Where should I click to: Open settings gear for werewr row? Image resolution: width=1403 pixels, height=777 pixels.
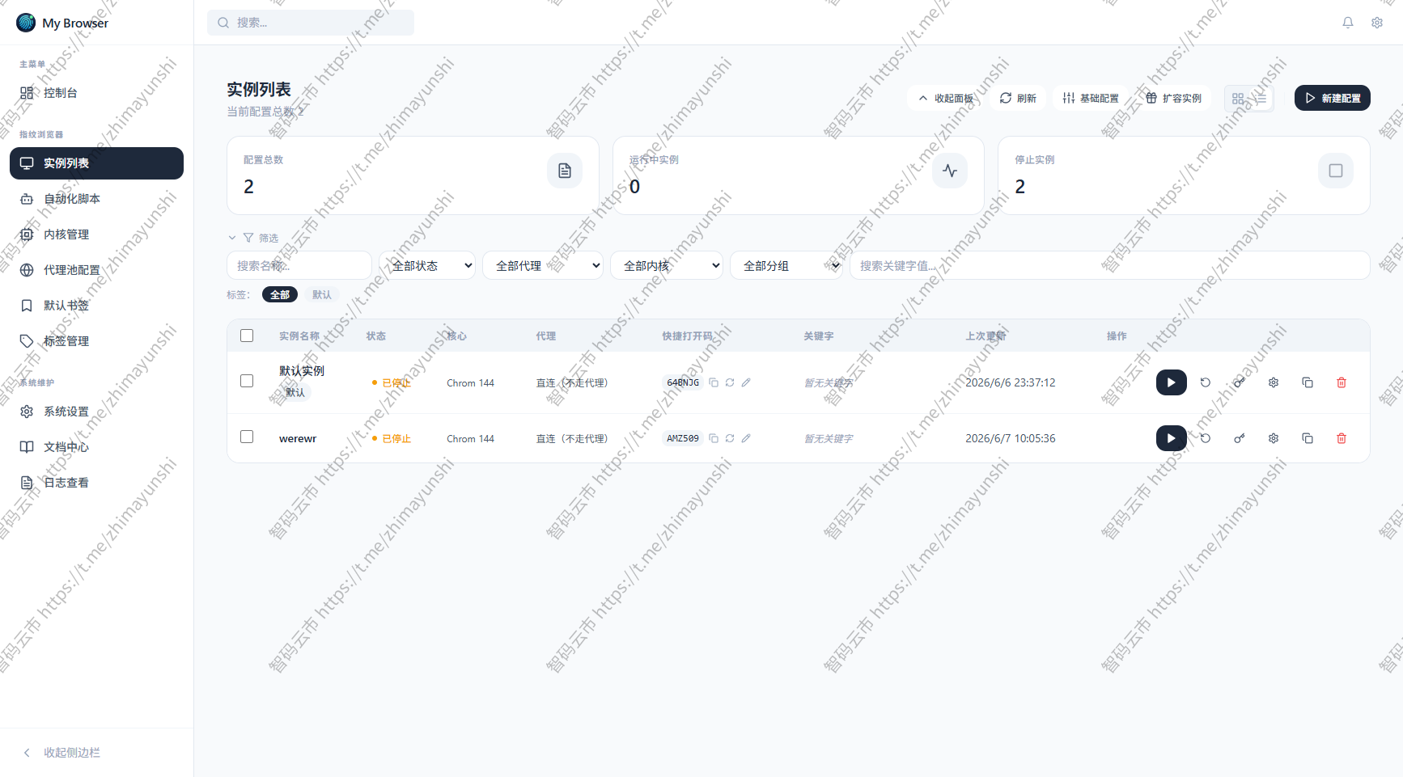[1274, 438]
